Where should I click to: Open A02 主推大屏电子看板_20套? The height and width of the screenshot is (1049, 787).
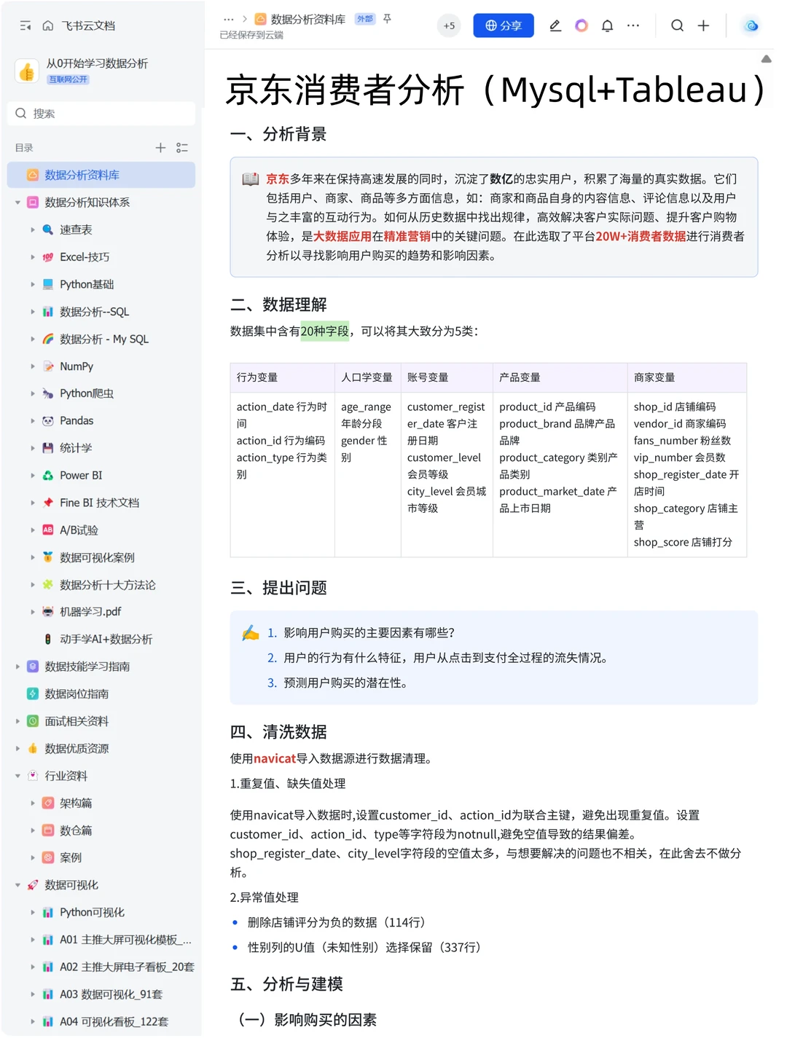[x=127, y=967]
